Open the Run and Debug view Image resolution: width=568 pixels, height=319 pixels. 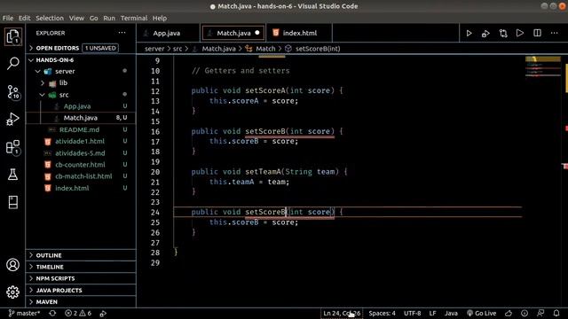(13, 119)
